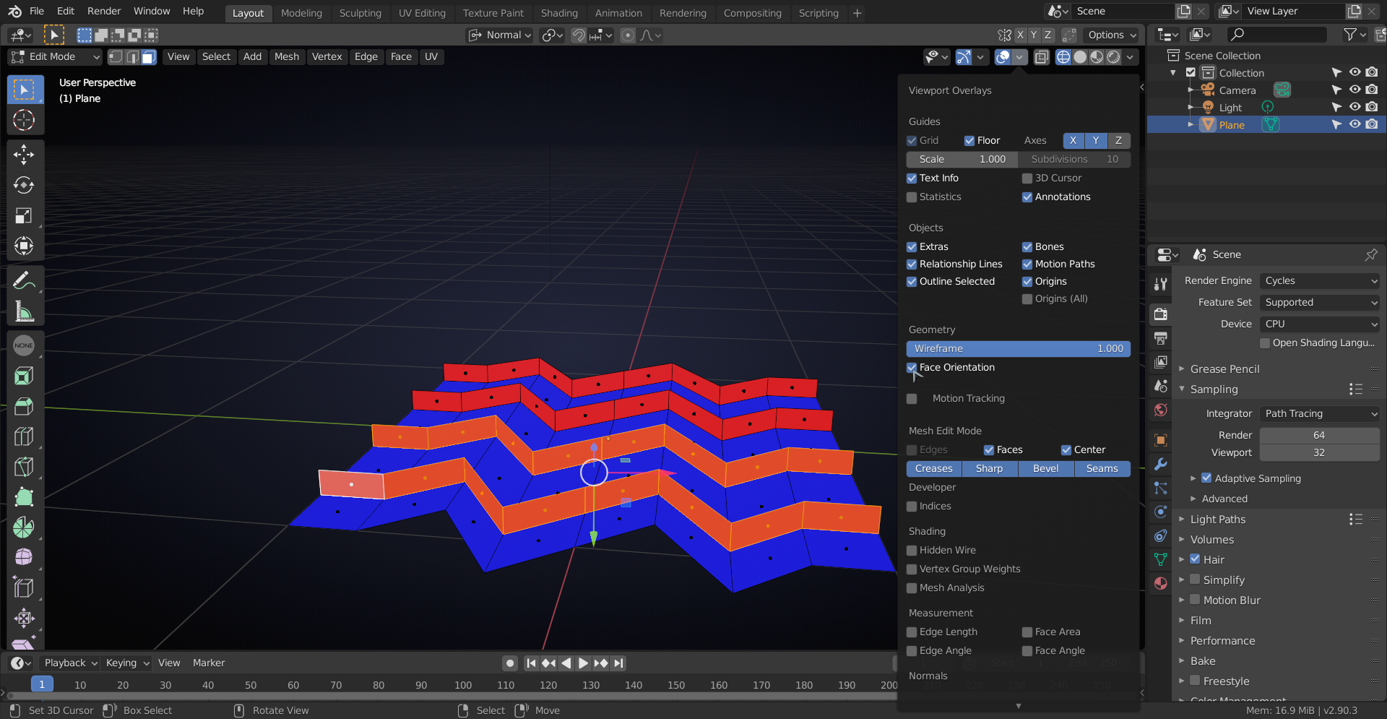The image size is (1387, 719).
Task: Switch to the UV Editing workspace tab
Action: pos(422,13)
